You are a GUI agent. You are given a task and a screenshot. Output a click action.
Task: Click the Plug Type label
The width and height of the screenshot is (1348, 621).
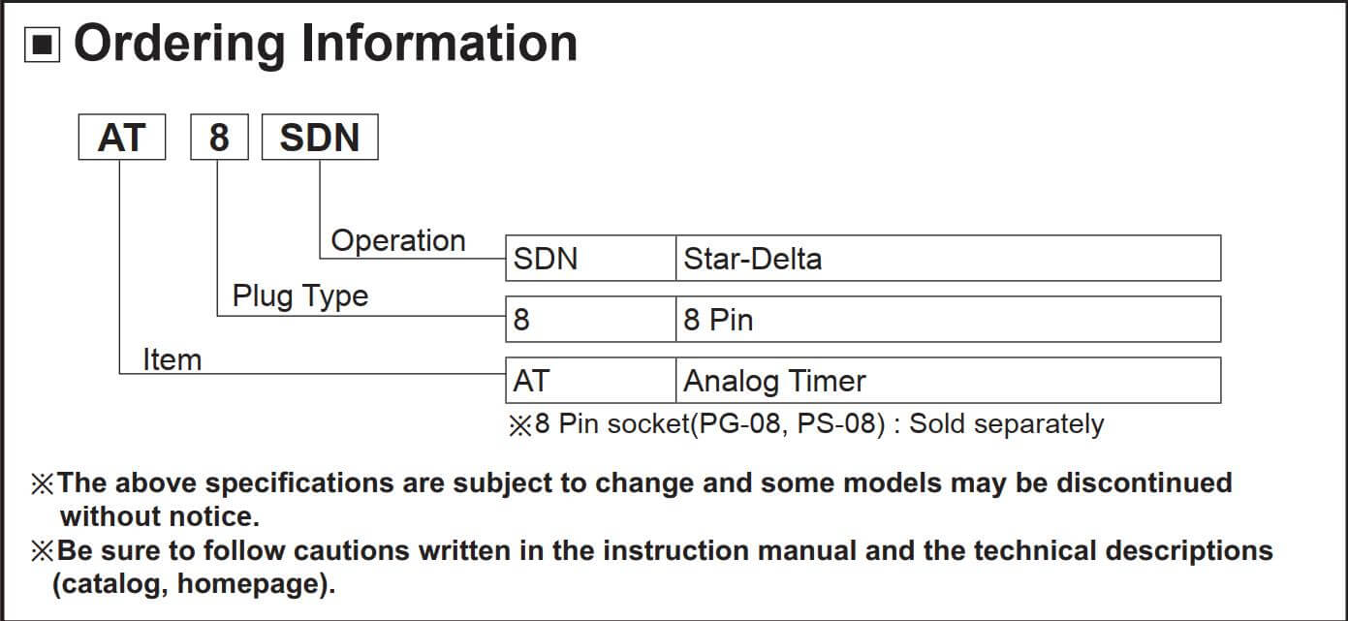click(300, 295)
